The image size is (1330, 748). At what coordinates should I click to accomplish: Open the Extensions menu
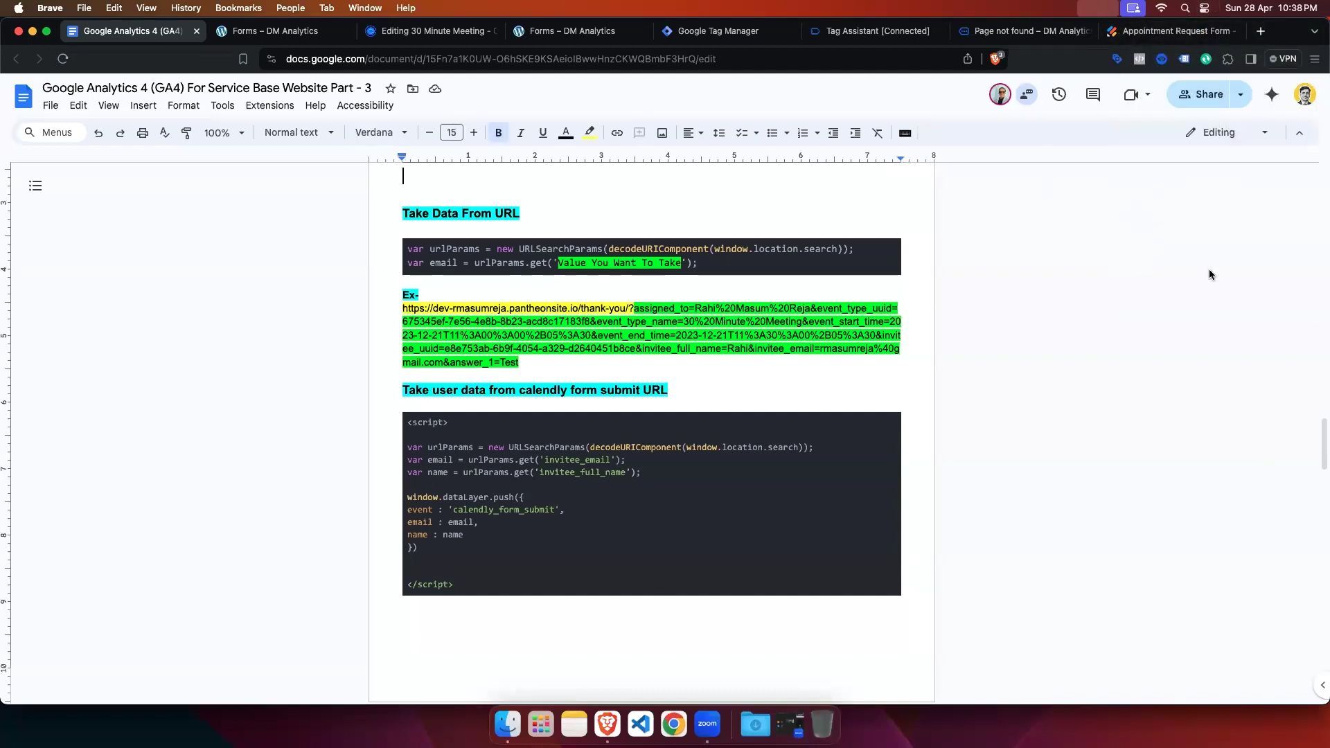[269, 106]
